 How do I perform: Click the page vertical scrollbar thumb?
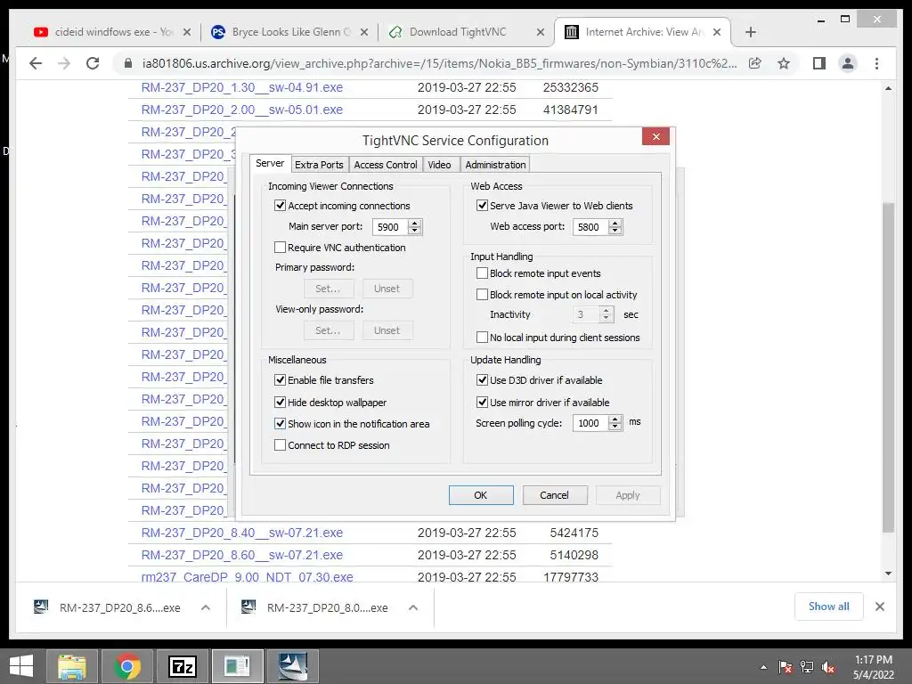(888, 367)
